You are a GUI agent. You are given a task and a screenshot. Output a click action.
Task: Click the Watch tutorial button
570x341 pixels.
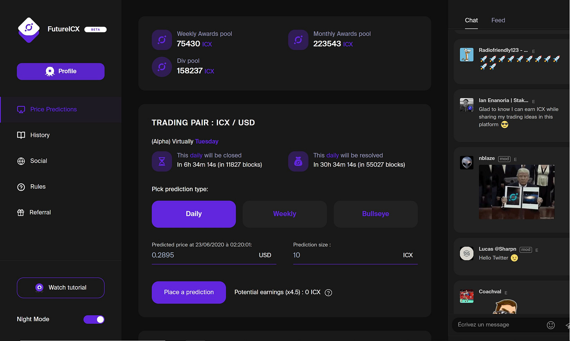61,288
